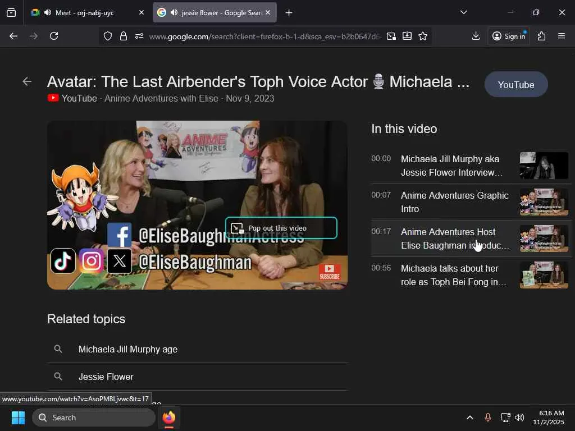This screenshot has width=575, height=431.
Task: Jump to 00:00 Michaela Jill Murphy chapter
Action: pyautogui.click(x=471, y=166)
